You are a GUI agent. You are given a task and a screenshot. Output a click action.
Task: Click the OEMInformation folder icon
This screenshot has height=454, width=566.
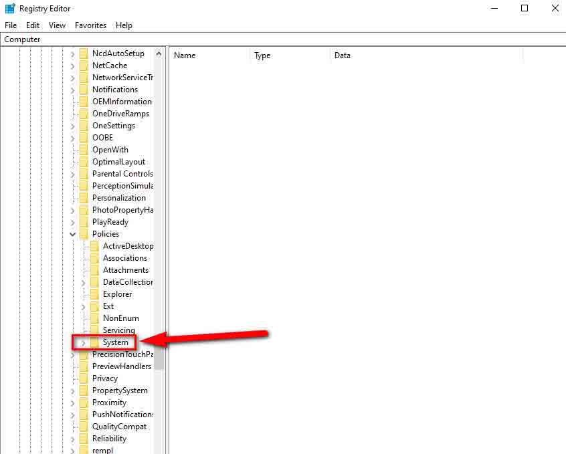[84, 102]
